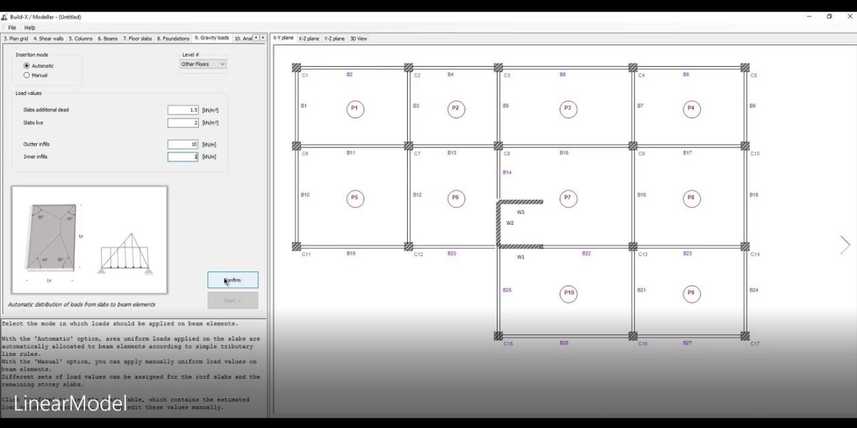Click column C15 at the bottom edge
857x428 pixels.
pyautogui.click(x=498, y=336)
